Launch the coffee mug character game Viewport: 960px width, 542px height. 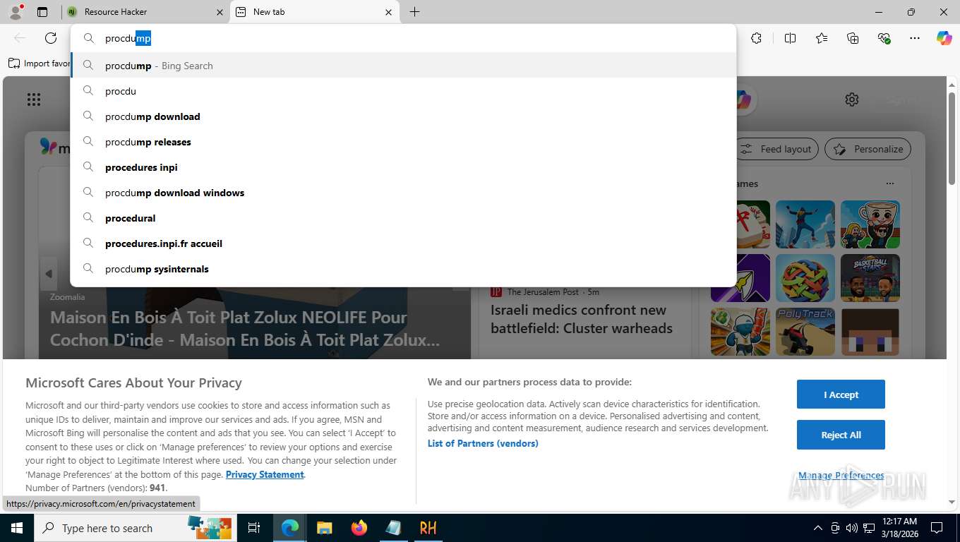pos(870,224)
